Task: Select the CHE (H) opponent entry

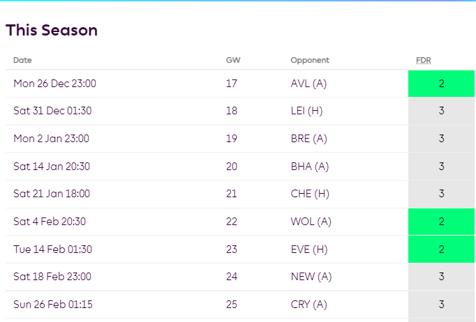Action: click(309, 194)
